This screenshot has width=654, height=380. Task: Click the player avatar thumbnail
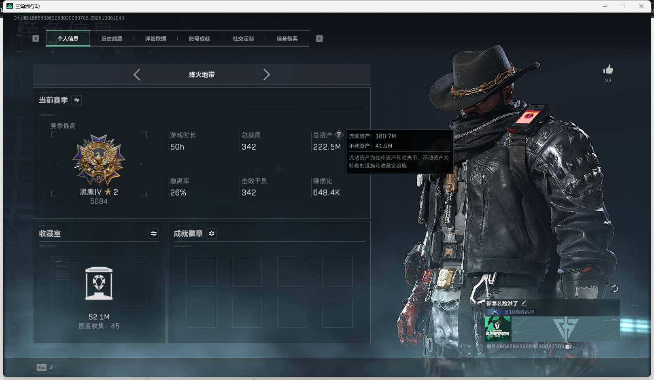pyautogui.click(x=497, y=329)
